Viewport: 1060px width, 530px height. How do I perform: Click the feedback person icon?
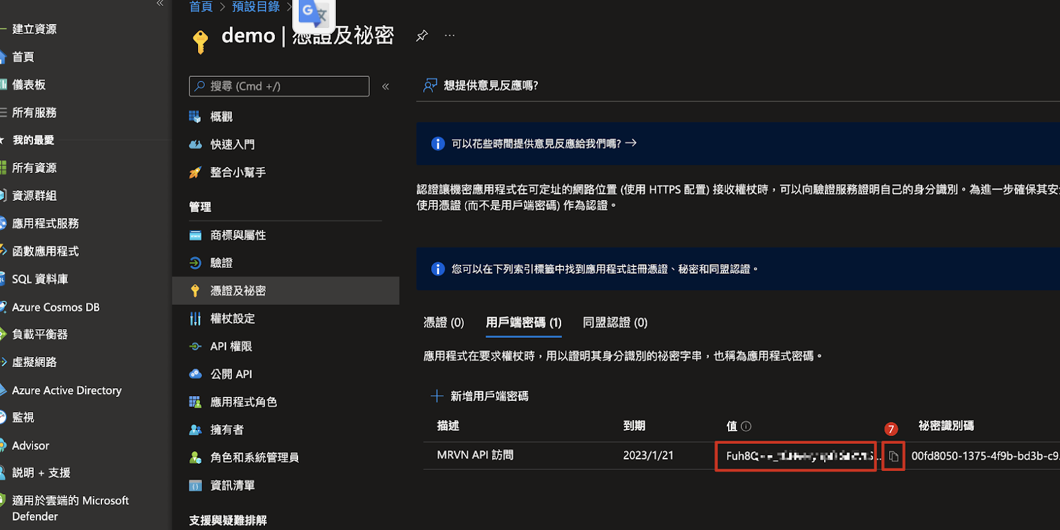pos(430,85)
